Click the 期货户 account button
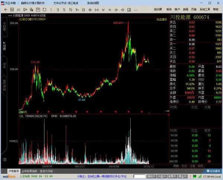The width and height of the screenshot is (223, 180). tap(151, 176)
